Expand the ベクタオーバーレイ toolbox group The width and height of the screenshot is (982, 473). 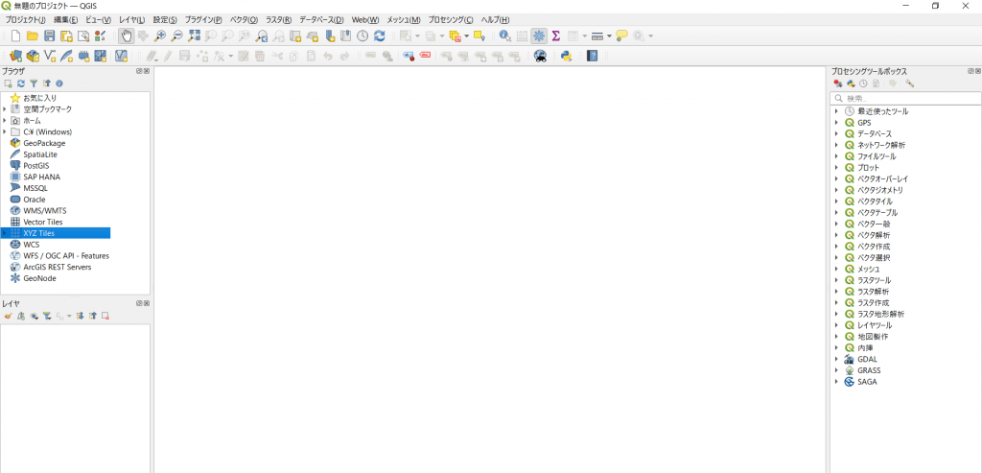point(836,179)
